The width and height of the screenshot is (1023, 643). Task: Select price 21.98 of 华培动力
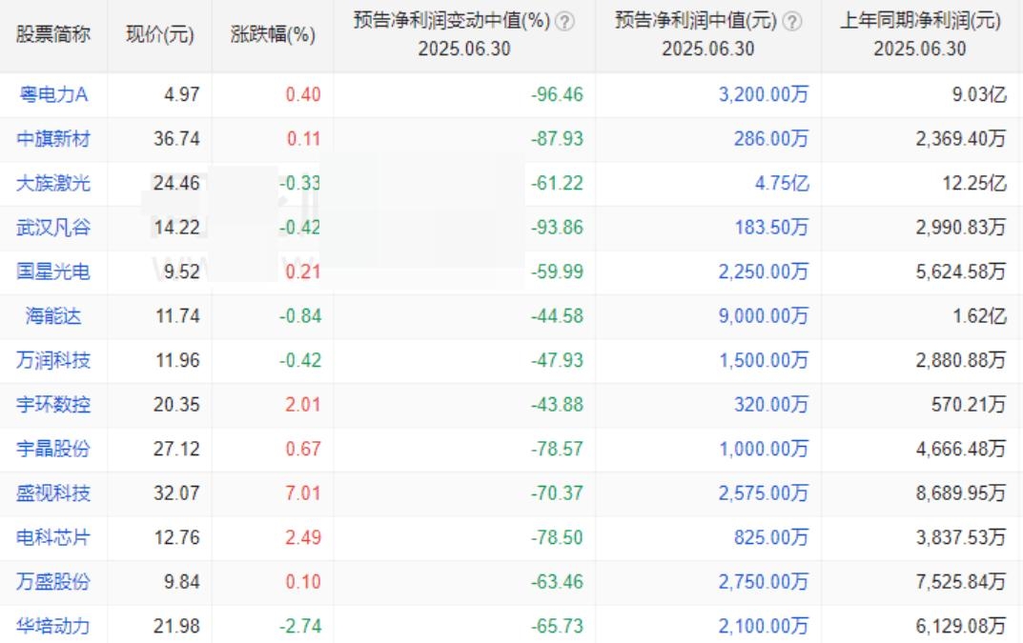tap(176, 627)
